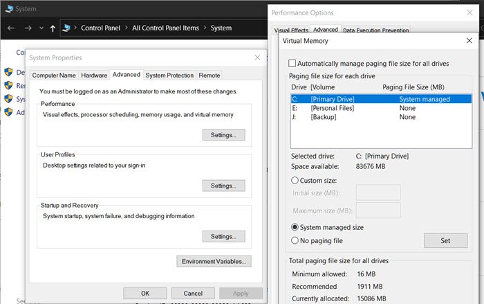
Task: Expand the chevron after All Control Panel Items
Action: [x=205, y=28]
